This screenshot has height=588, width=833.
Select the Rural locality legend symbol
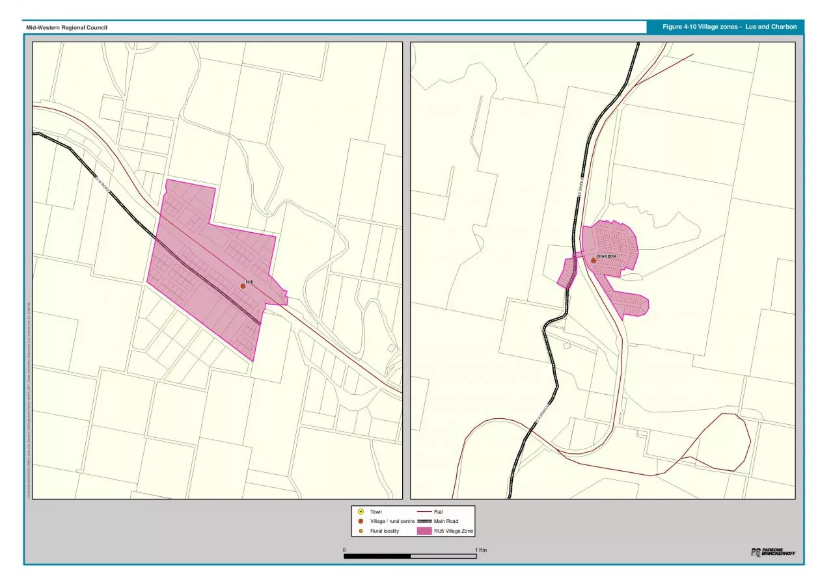click(361, 531)
